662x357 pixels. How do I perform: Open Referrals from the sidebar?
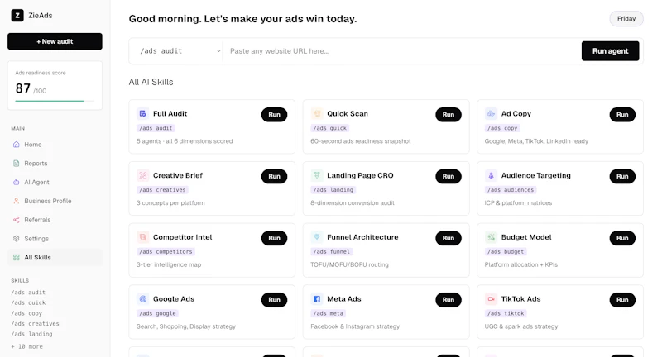coord(55,220)
